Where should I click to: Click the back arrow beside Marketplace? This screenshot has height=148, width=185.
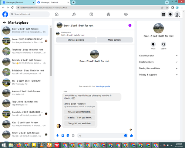[4, 23]
